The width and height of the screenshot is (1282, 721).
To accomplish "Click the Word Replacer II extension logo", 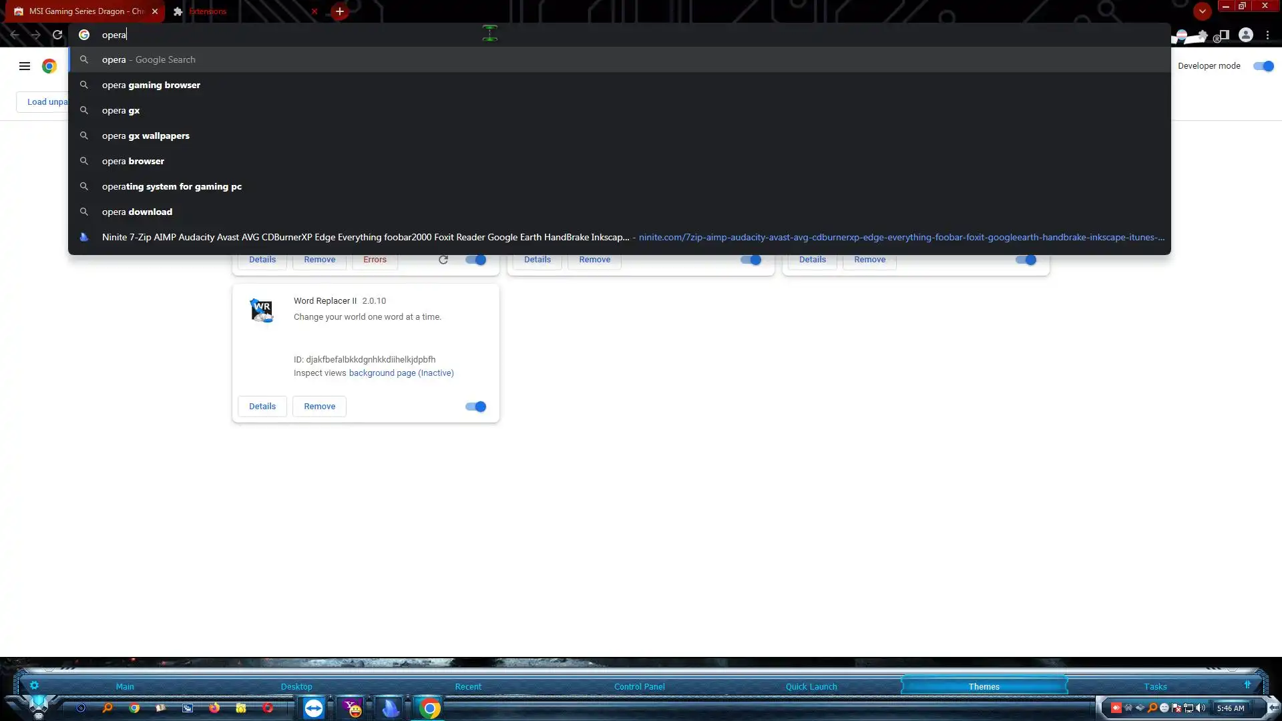I will [262, 310].
